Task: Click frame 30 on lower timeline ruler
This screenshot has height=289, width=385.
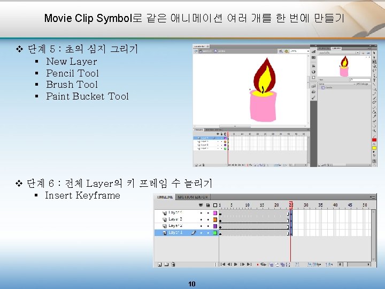Action: 306,205
